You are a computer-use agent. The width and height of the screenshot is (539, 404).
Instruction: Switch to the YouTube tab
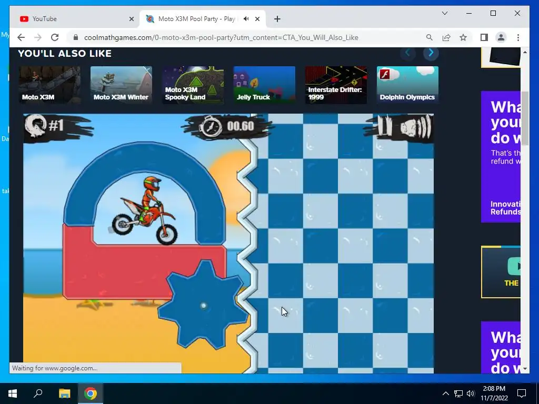pyautogui.click(x=75, y=19)
